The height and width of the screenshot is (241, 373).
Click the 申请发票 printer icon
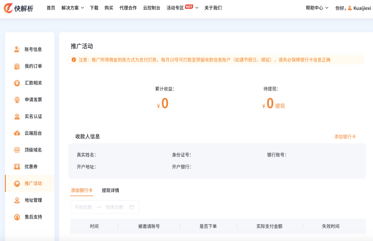click(x=17, y=100)
